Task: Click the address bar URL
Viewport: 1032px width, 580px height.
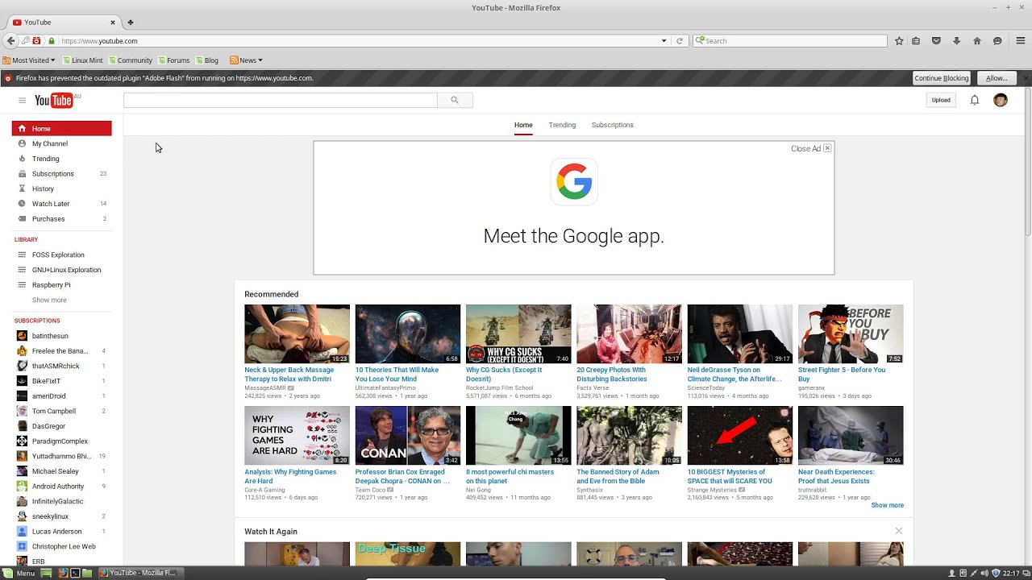Action: pos(99,41)
